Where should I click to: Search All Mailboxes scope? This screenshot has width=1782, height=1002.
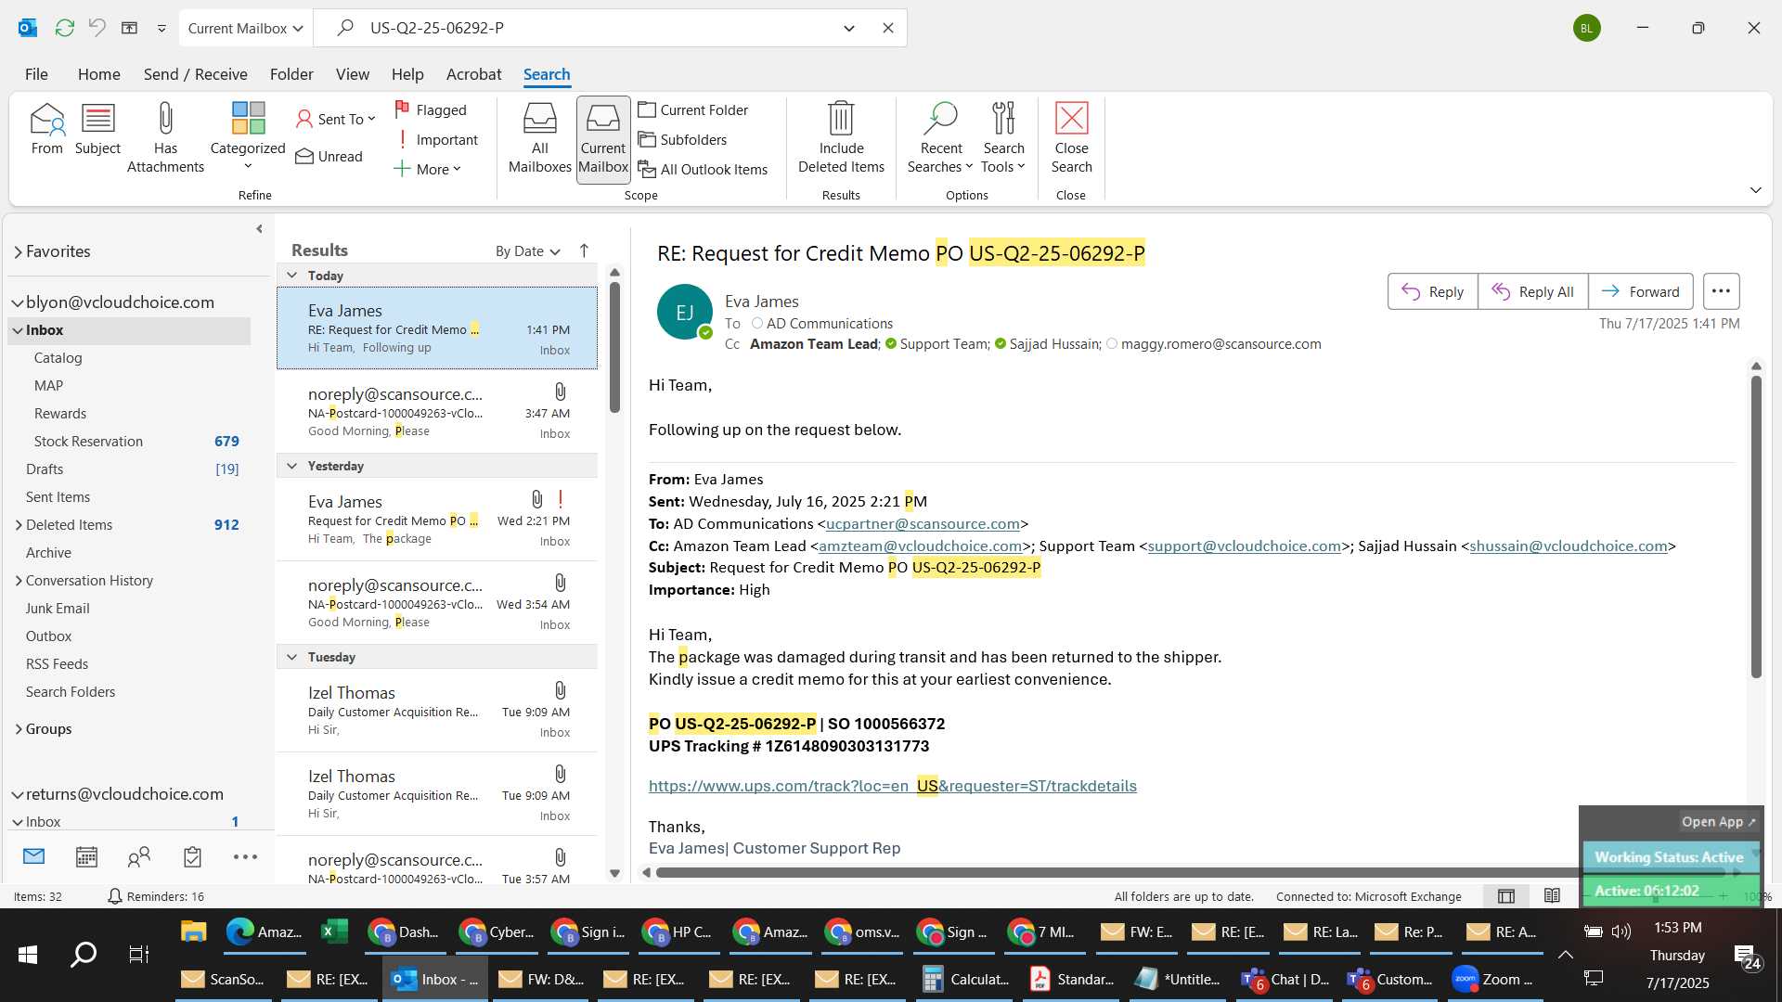point(539,139)
